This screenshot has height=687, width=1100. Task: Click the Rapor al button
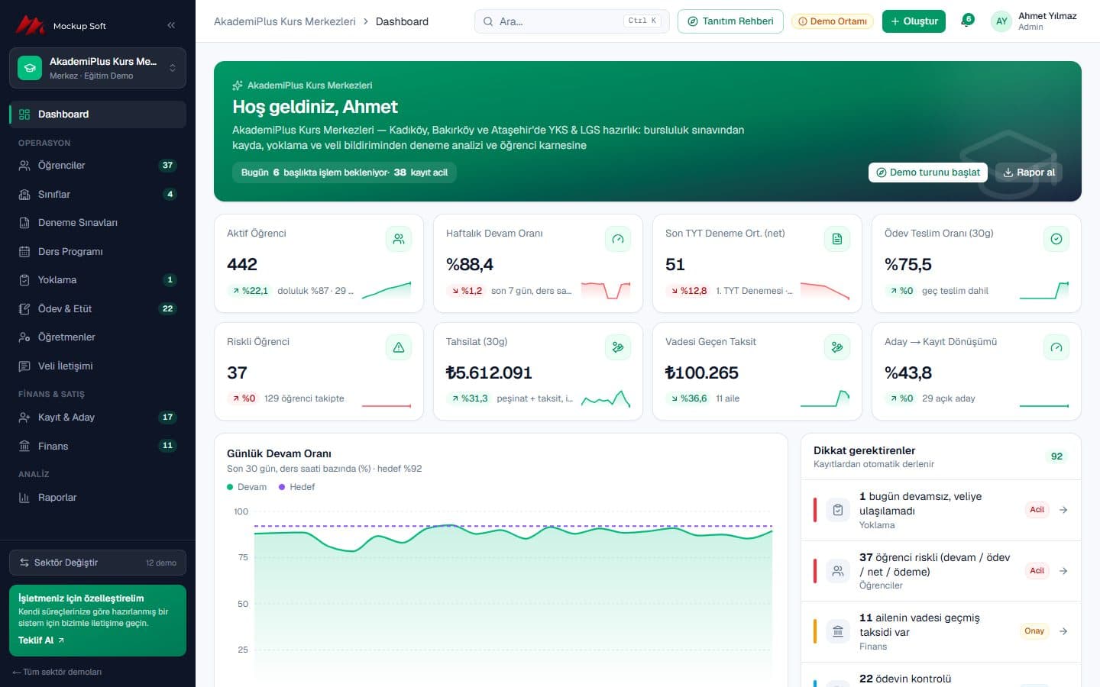[1029, 173]
